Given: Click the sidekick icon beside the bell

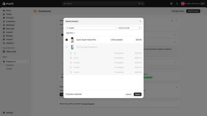Looking at the screenshot, I should point(171,4).
